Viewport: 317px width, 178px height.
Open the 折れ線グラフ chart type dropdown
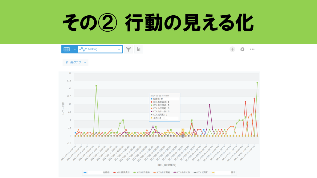[x=75, y=62]
